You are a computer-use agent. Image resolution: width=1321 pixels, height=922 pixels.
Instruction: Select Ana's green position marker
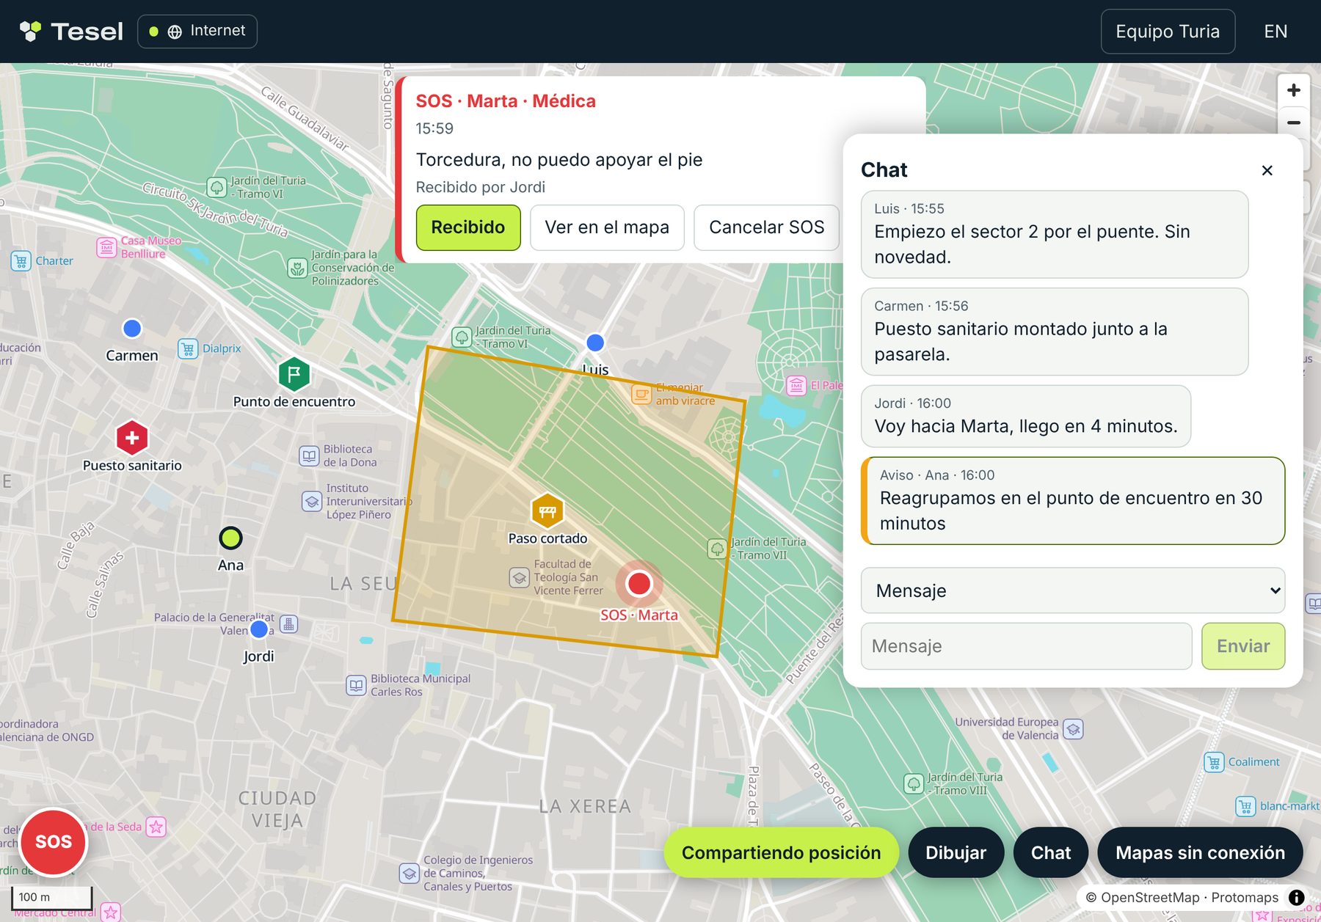[230, 538]
